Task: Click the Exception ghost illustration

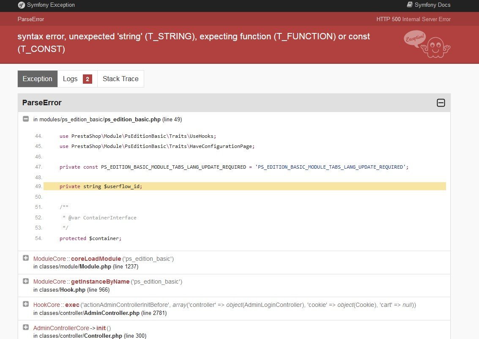Action: click(x=427, y=44)
